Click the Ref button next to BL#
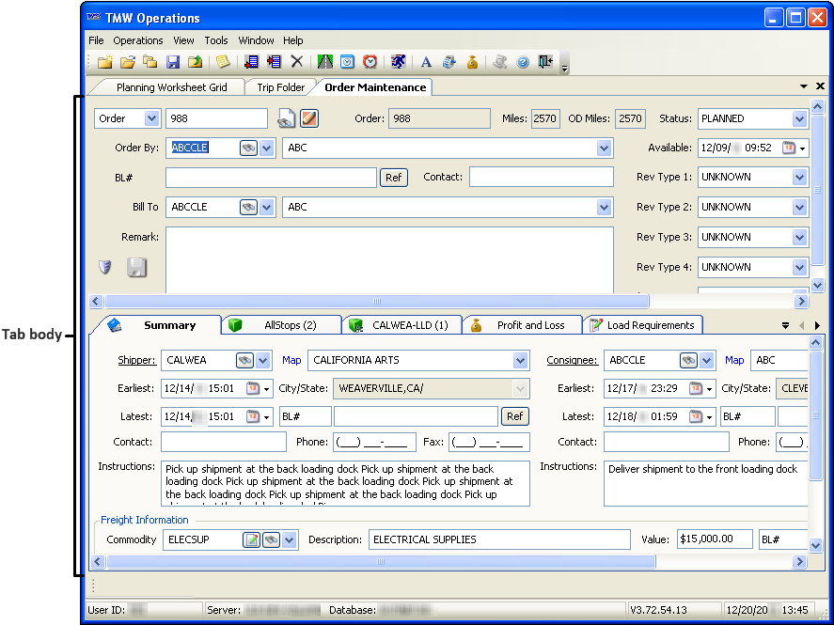 [x=394, y=177]
